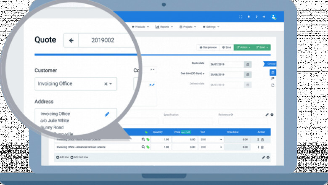This screenshot has height=185, width=328.
Task: Edit the address with blue pencil icon
Action: (107, 114)
